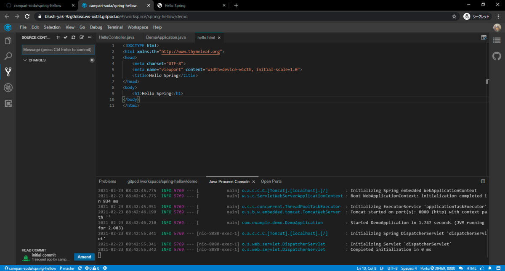
Task: Refresh the Source Control panel
Action: (x=74, y=37)
